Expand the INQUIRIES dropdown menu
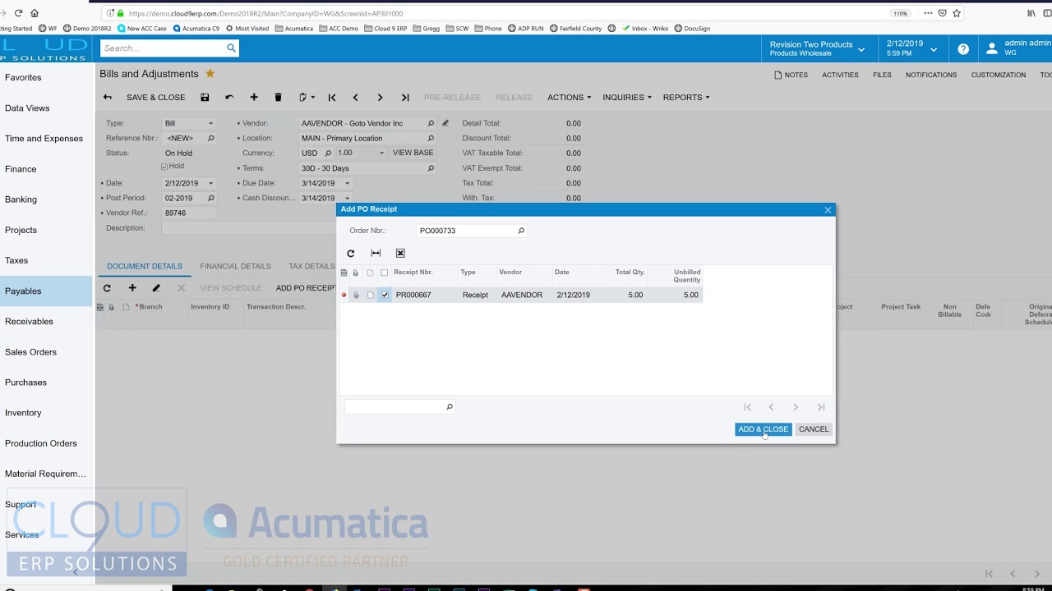Screen dimensions: 1052x591 tap(627, 98)
